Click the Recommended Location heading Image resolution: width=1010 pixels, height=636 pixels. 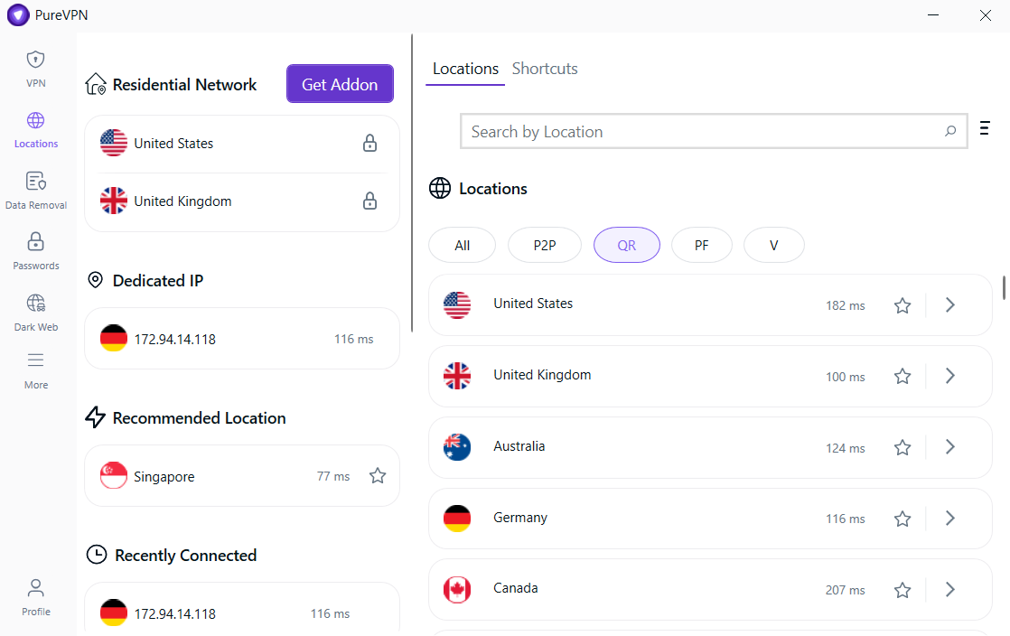pyautogui.click(x=199, y=418)
